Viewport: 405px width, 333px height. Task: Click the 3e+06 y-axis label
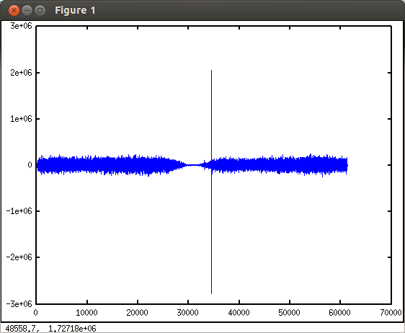click(21, 26)
